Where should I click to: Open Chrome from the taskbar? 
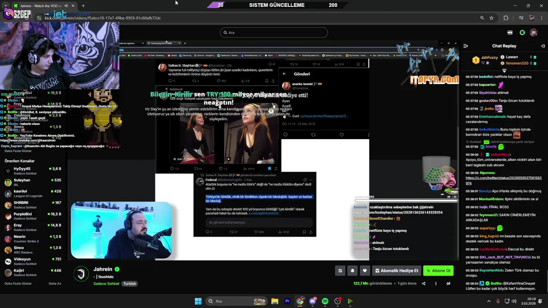[x=300, y=301]
